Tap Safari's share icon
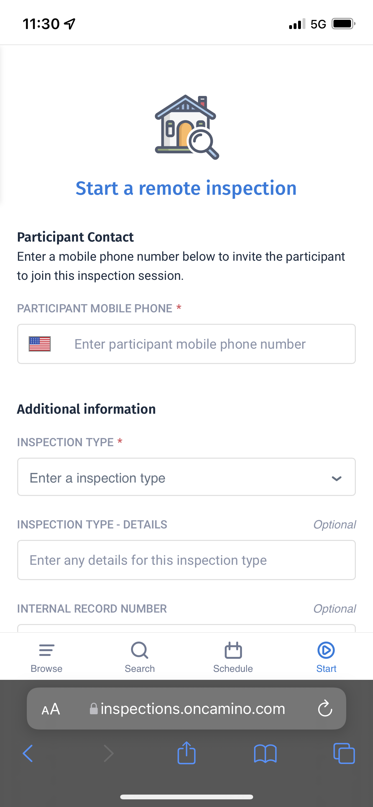 (186, 753)
